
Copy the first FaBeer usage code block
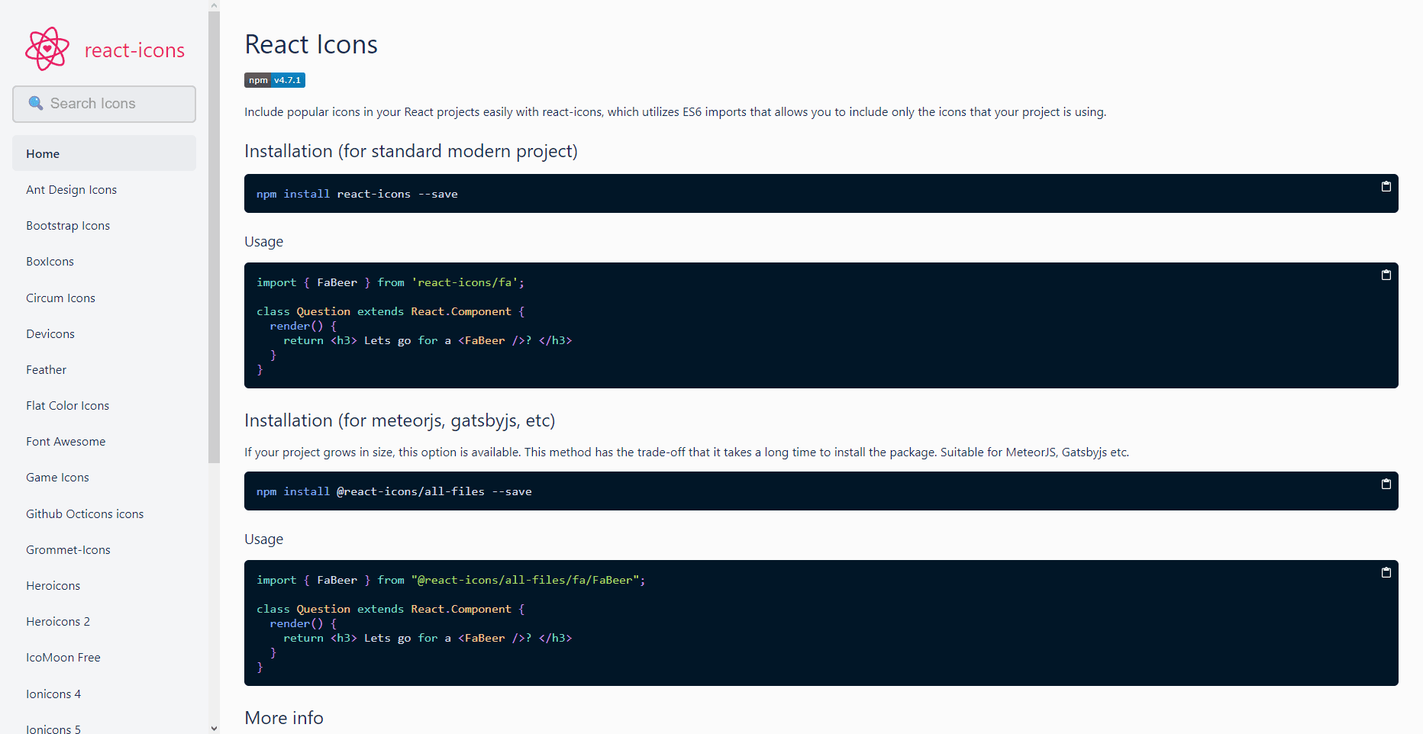tap(1386, 275)
